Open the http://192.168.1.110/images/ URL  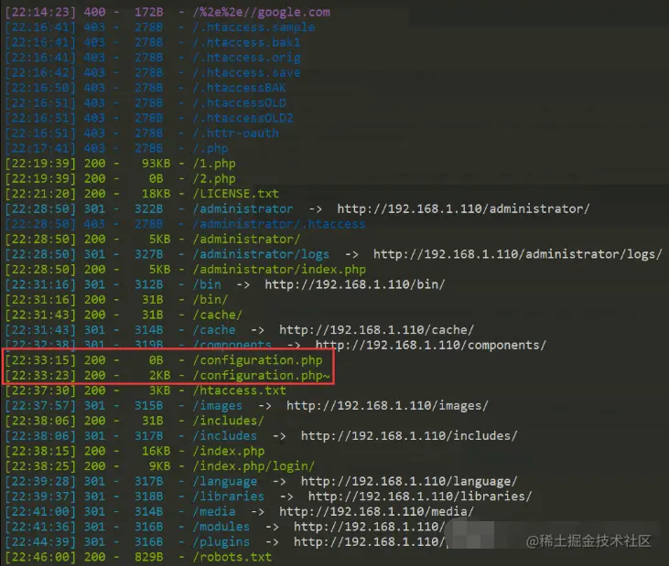tap(387, 406)
